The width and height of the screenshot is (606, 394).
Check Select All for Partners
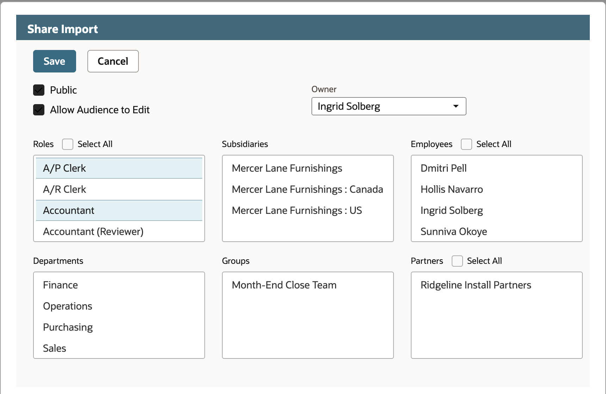click(x=457, y=261)
